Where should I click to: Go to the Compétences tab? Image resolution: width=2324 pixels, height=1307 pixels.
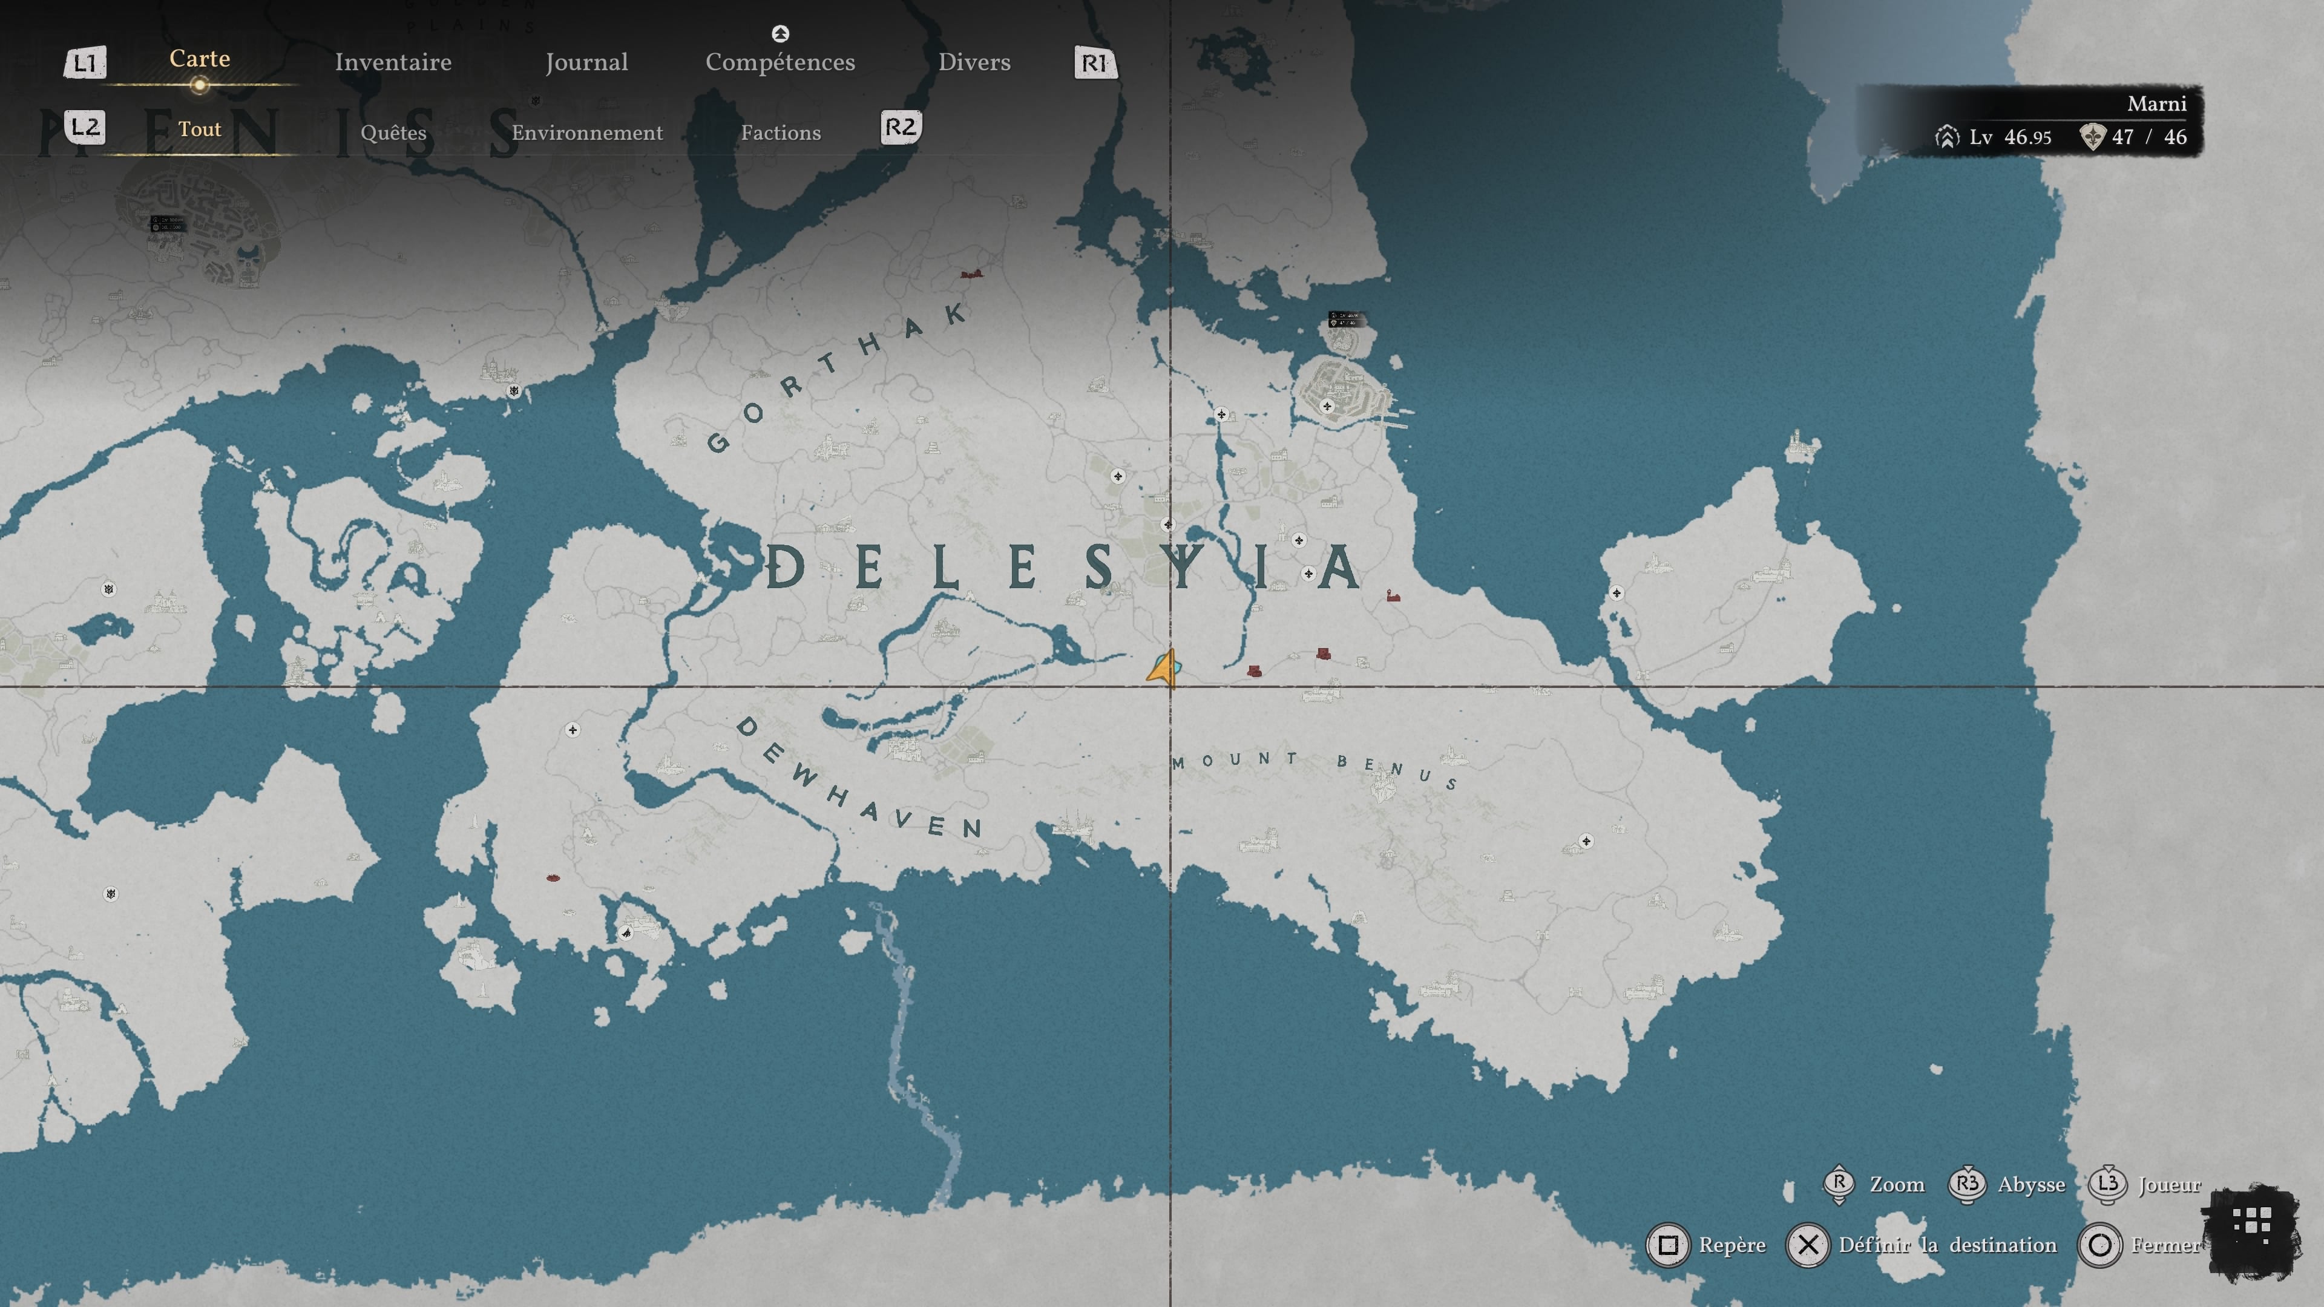click(780, 62)
